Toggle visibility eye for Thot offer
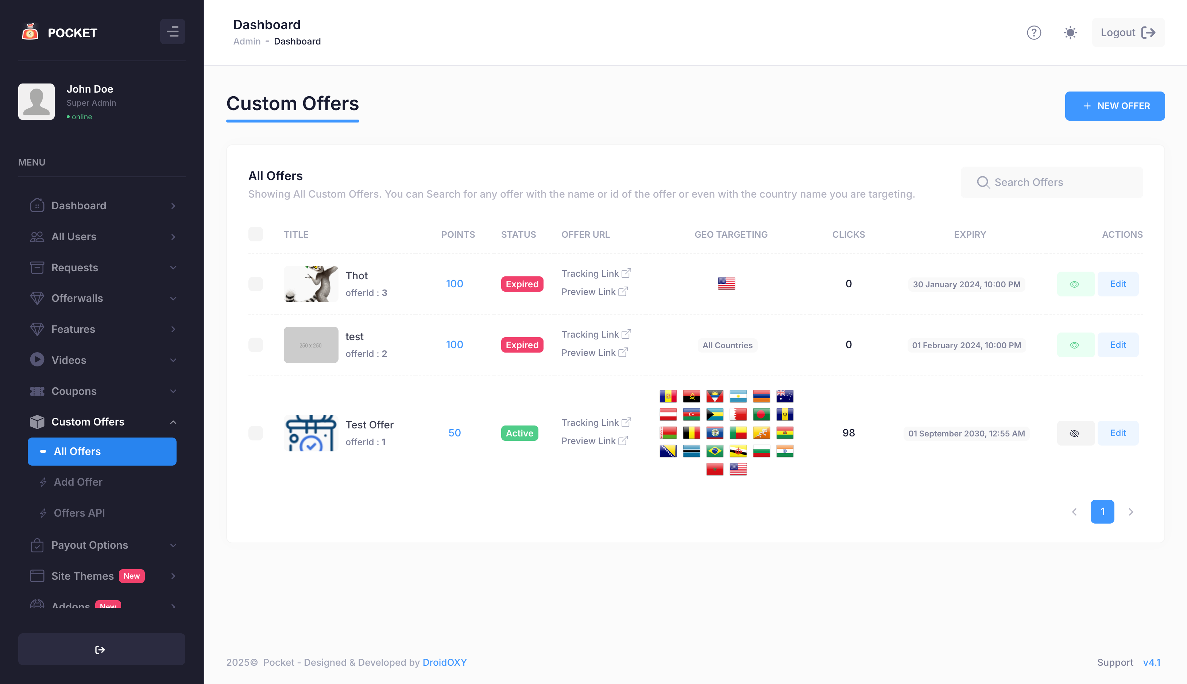Image resolution: width=1187 pixels, height=684 pixels. click(1075, 284)
